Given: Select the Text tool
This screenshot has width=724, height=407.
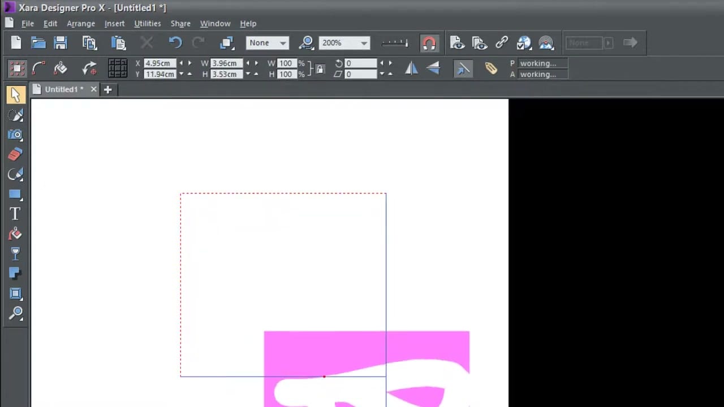Looking at the screenshot, I should click(16, 213).
